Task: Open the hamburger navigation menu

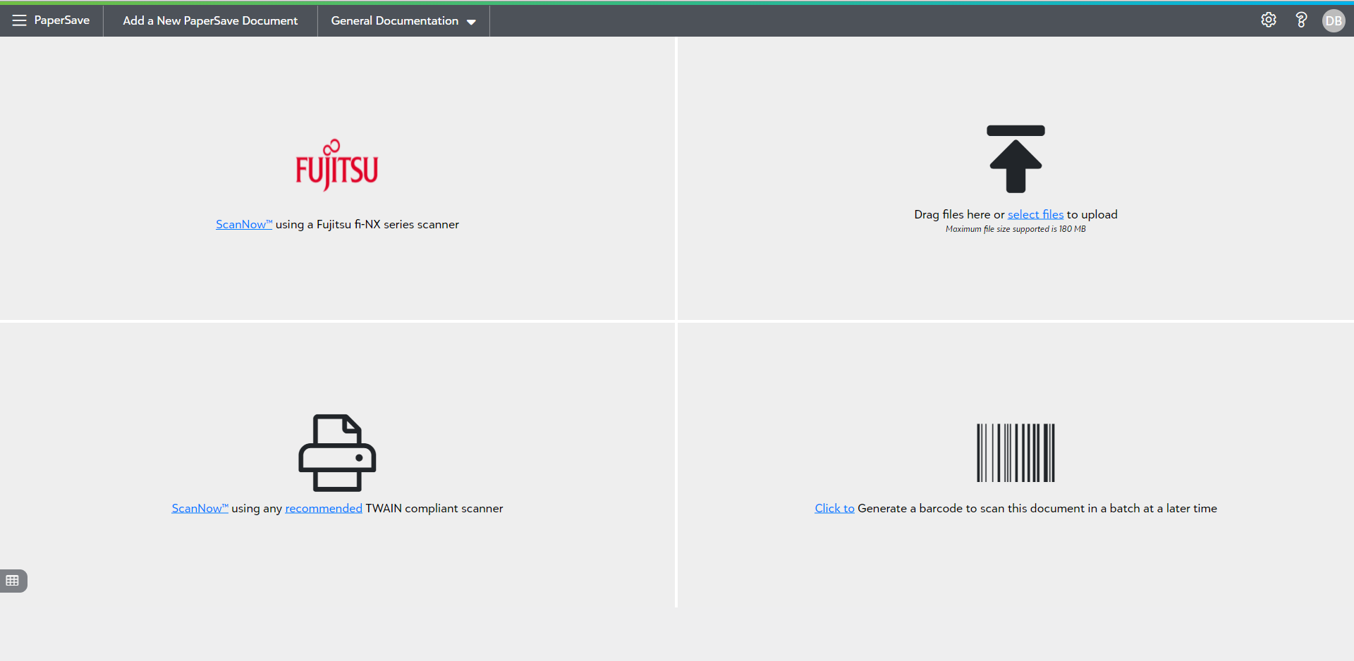Action: [x=19, y=20]
